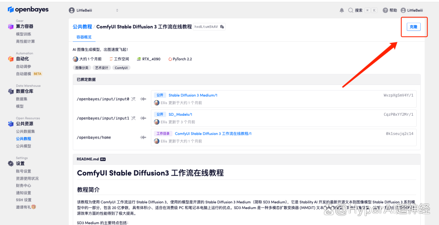Image resolution: width=439 pixels, height=225 pixels.
Task: Open 财务中心 in the sidebar
Action: tap(24, 186)
